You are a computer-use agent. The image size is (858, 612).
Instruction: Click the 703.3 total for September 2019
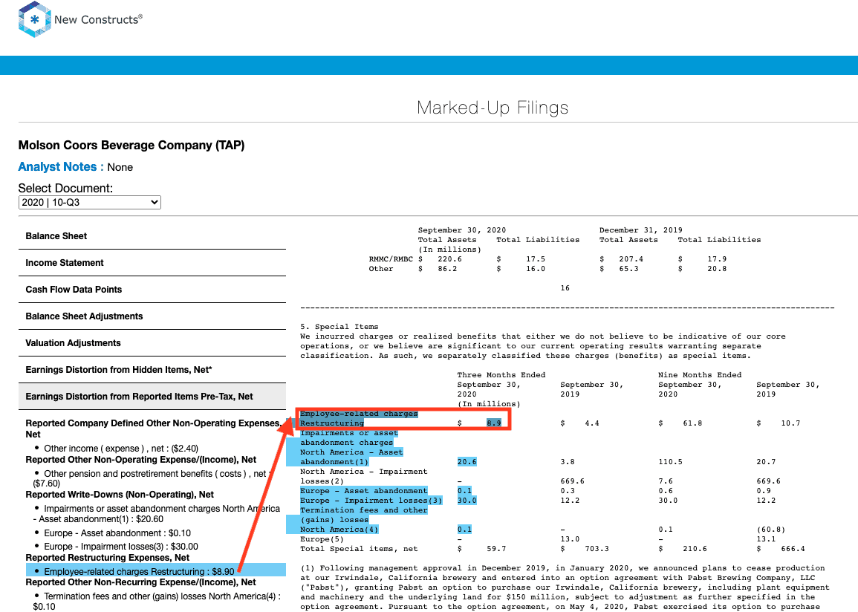click(597, 549)
